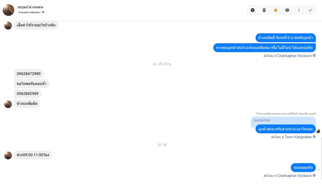Click the small seen avatar beside Toom's reply
Image resolution: width=322 pixels, height=186 pixels.
click(318, 131)
